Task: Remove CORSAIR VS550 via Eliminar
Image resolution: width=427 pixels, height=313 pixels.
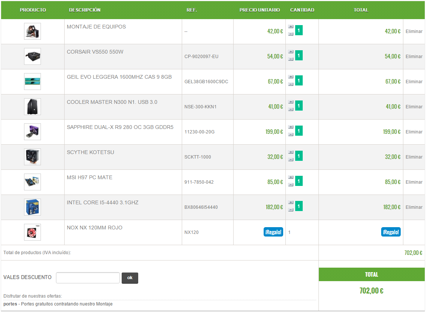Action: tap(414, 57)
